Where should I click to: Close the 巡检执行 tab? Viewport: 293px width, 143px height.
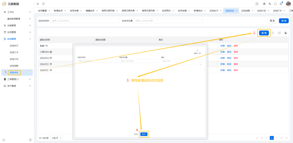(221, 11)
